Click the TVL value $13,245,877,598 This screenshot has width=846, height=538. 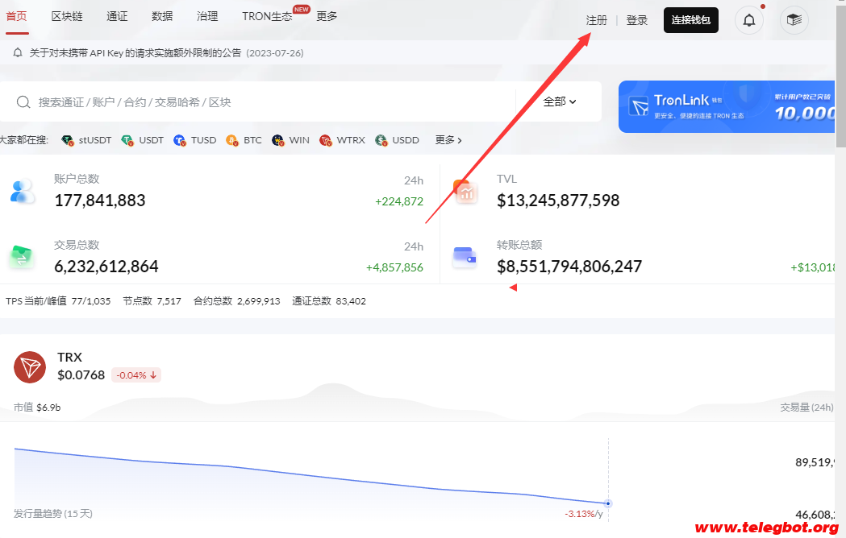click(558, 201)
